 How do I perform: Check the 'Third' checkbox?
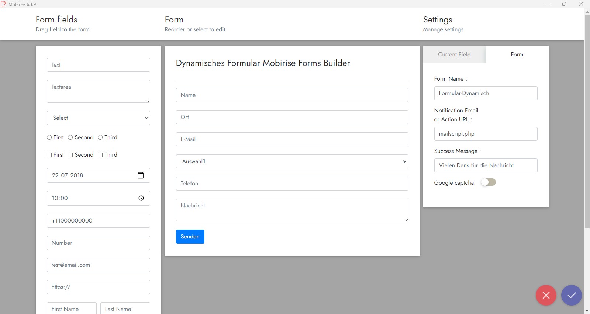pos(100,155)
